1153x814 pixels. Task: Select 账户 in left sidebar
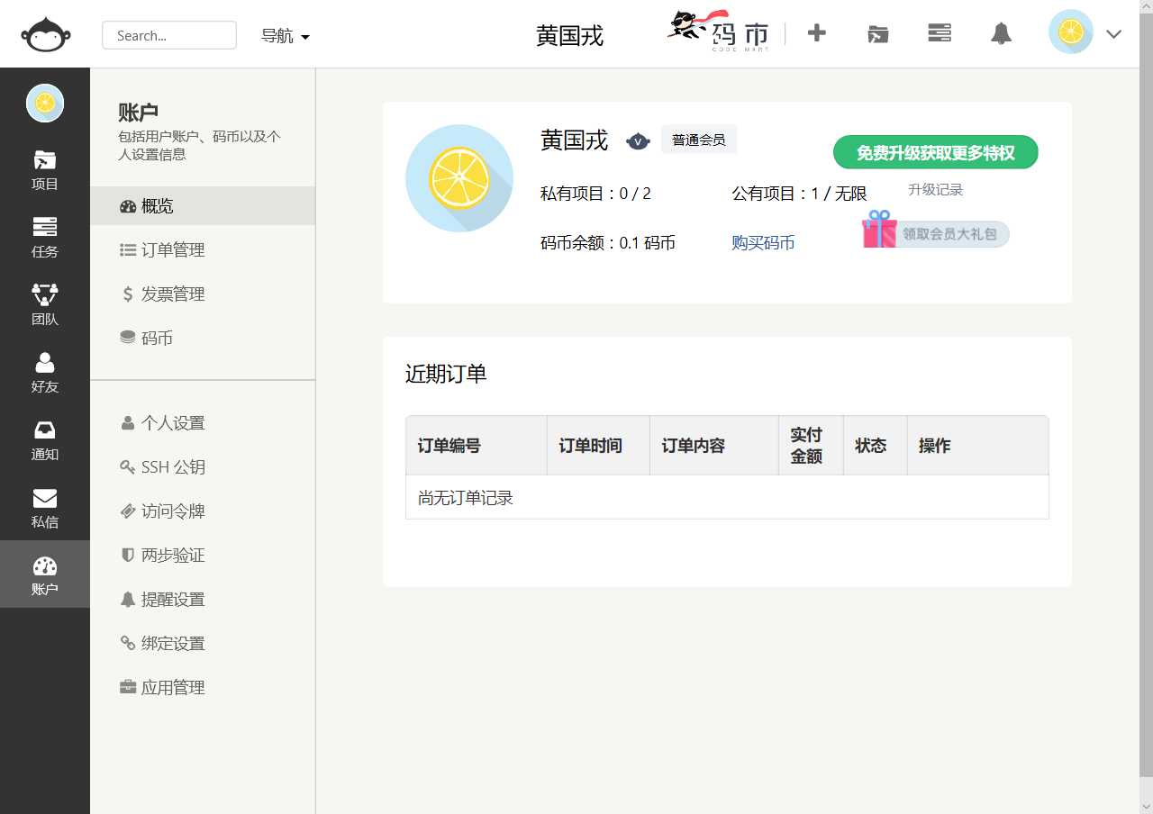coord(45,574)
